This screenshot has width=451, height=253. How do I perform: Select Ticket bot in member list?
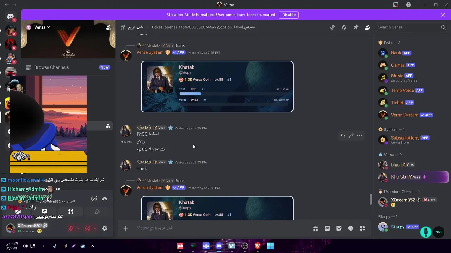pyautogui.click(x=412, y=103)
